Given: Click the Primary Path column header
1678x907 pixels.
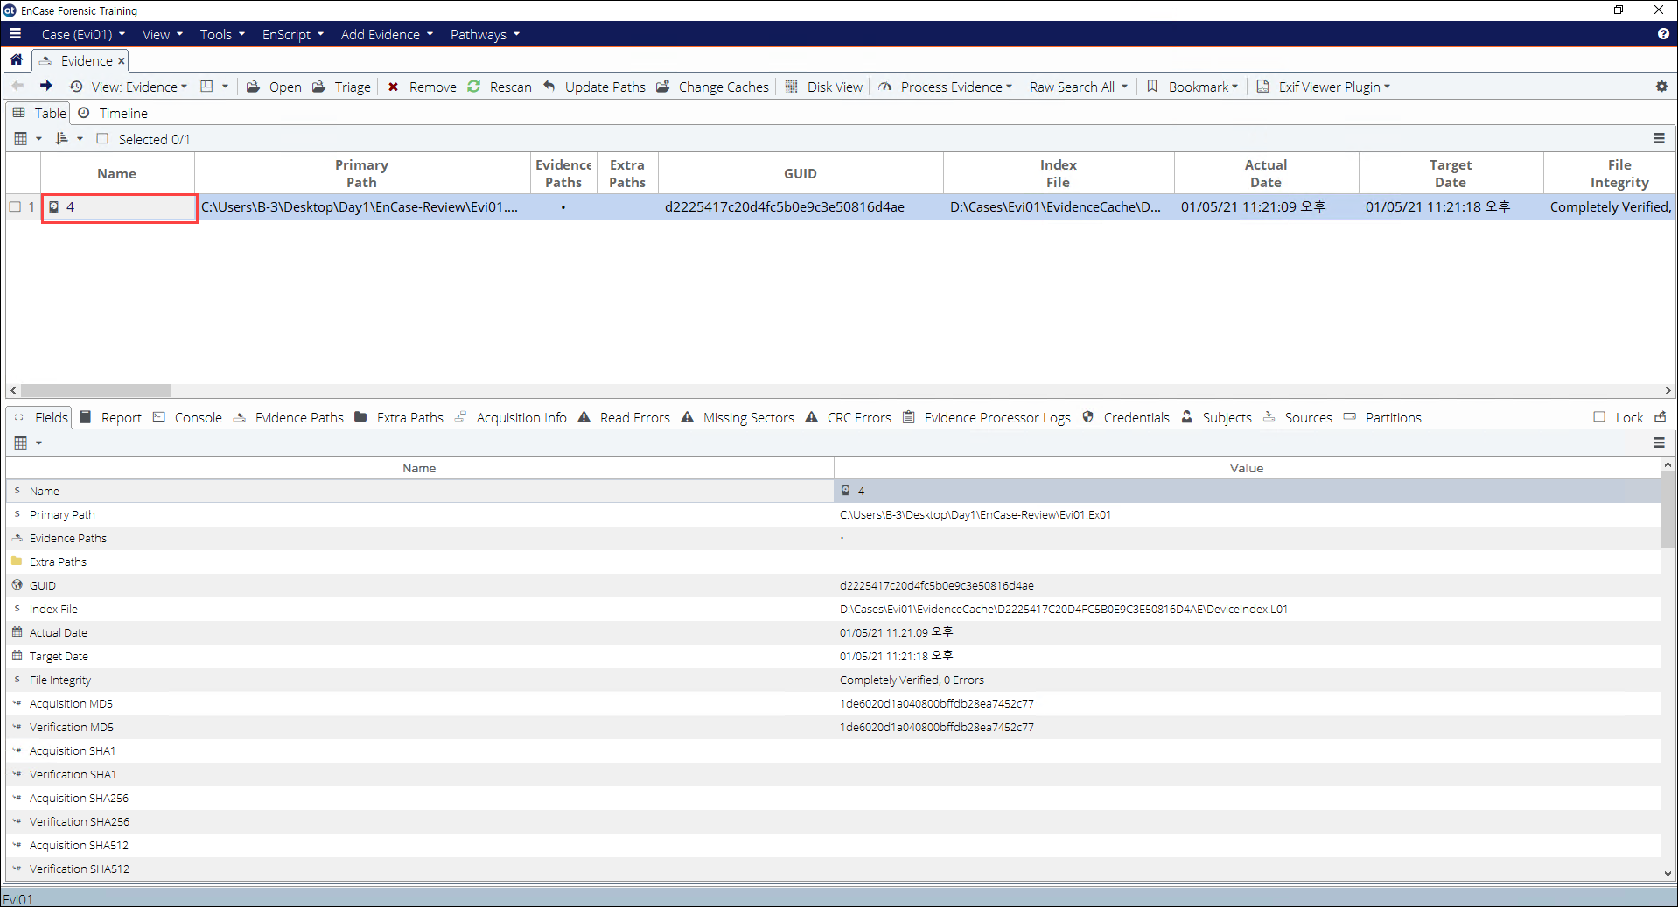Looking at the screenshot, I should tap(361, 173).
